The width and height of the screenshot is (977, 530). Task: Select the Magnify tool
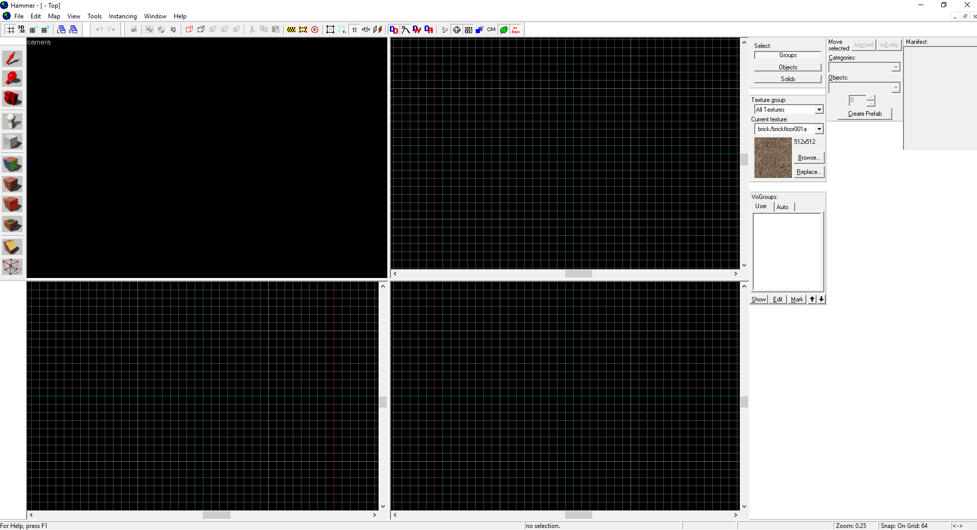pyautogui.click(x=12, y=79)
